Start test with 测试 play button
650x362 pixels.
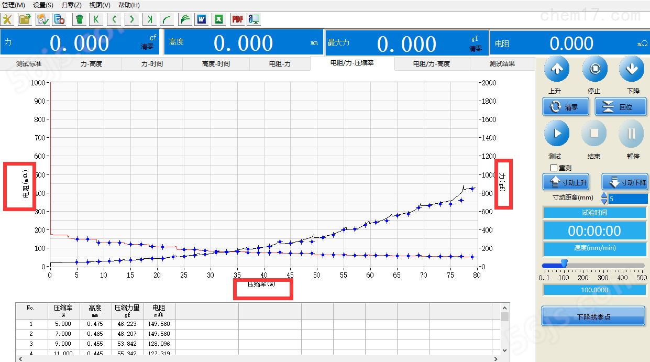(x=557, y=134)
